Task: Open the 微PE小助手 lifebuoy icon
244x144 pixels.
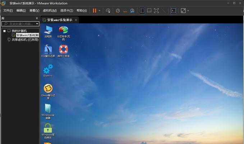Action: click(x=64, y=51)
